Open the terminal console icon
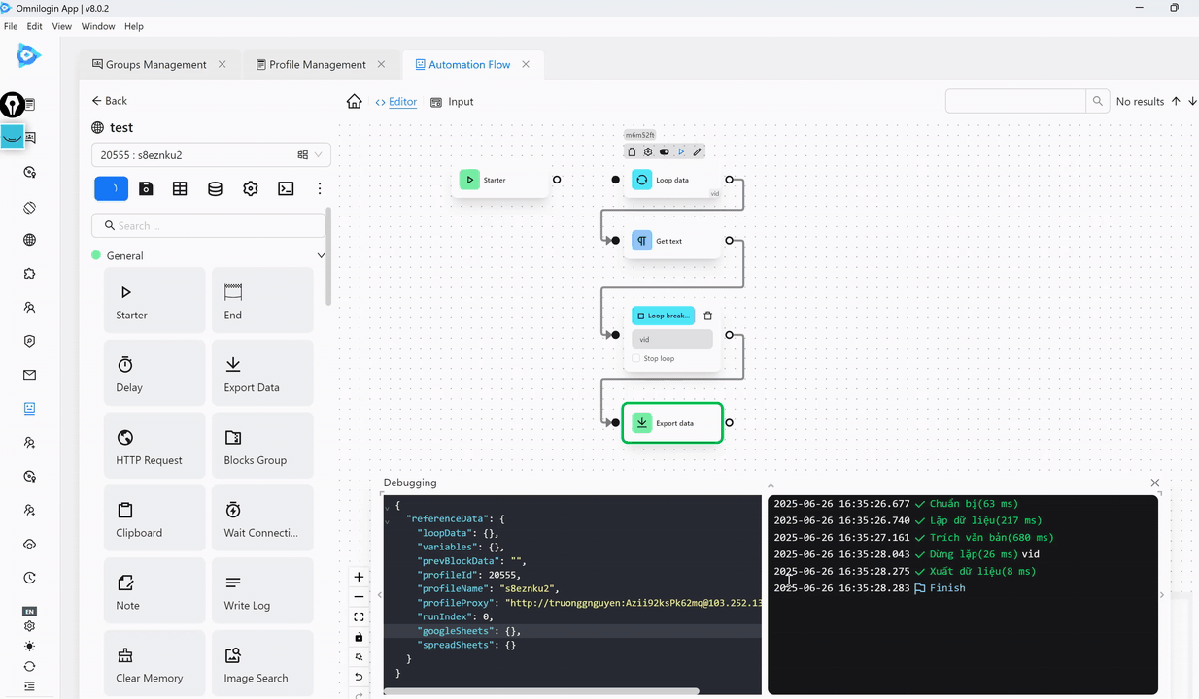 tap(286, 188)
